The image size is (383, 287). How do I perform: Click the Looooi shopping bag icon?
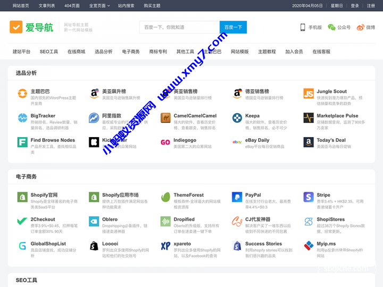pos(94,246)
